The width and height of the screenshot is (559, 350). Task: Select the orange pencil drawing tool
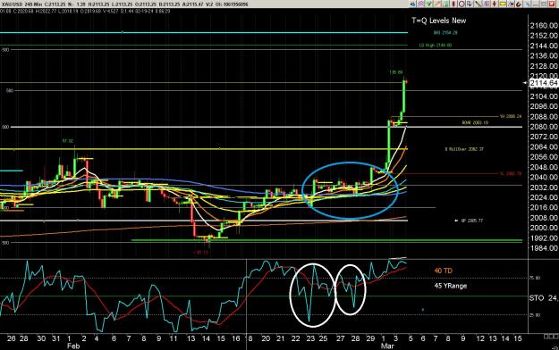[437, 4]
